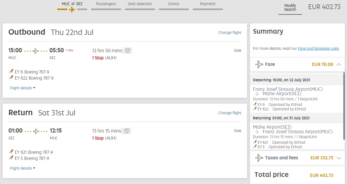Open the Seat selection step
347x184 pixels.
(140, 4)
